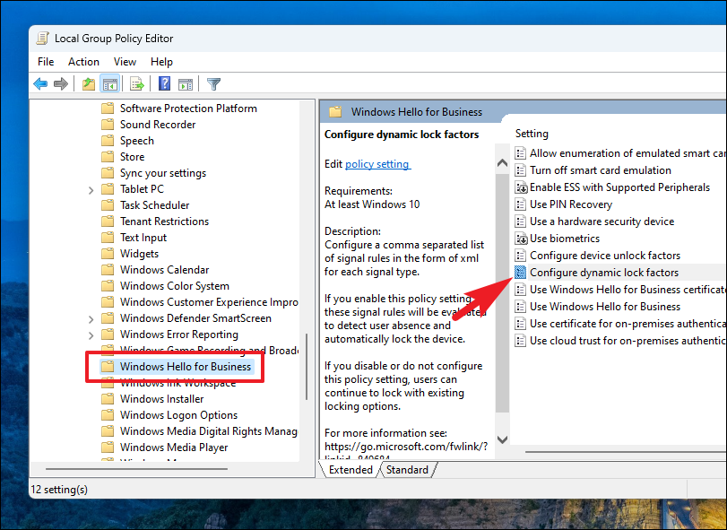The width and height of the screenshot is (727, 530).
Task: Click the policy icon beside Use a hardware security device
Action: [x=521, y=222]
